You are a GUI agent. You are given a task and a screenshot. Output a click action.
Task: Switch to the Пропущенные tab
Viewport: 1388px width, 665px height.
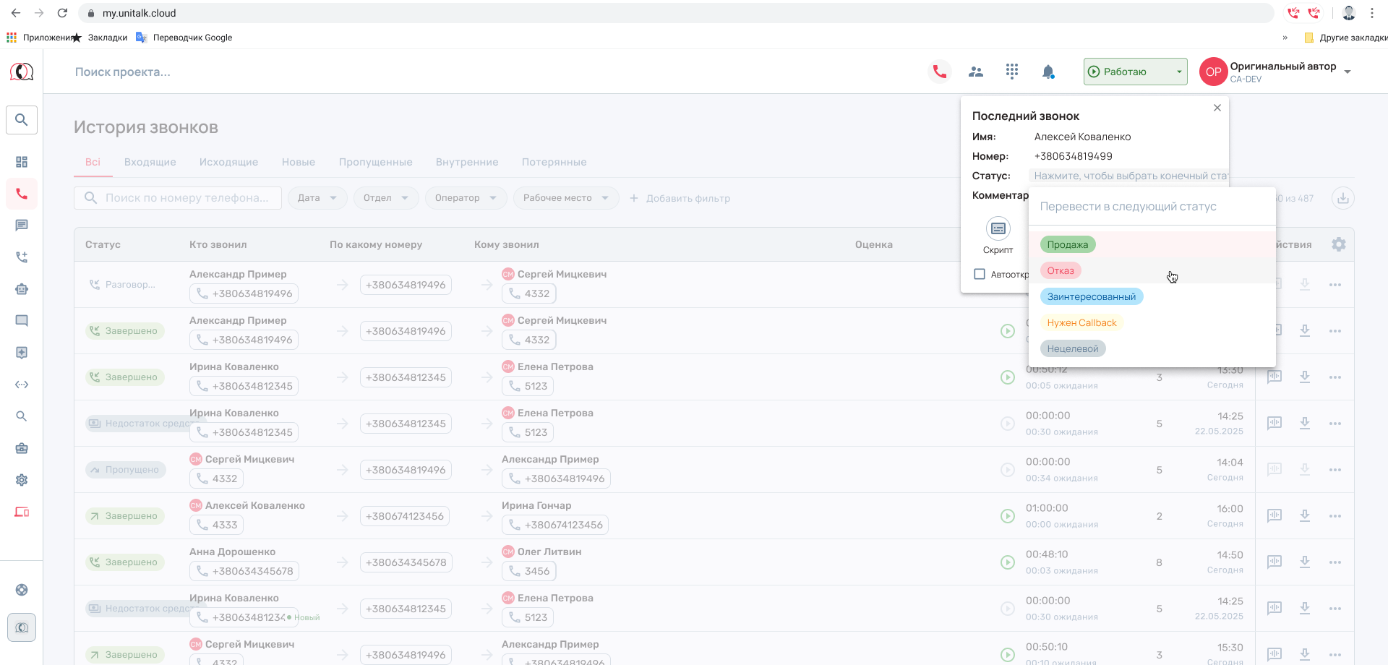click(x=375, y=162)
